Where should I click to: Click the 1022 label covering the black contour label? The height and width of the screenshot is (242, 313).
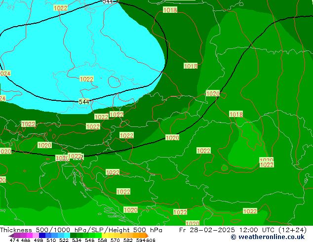pyautogui.click(x=75, y=156)
